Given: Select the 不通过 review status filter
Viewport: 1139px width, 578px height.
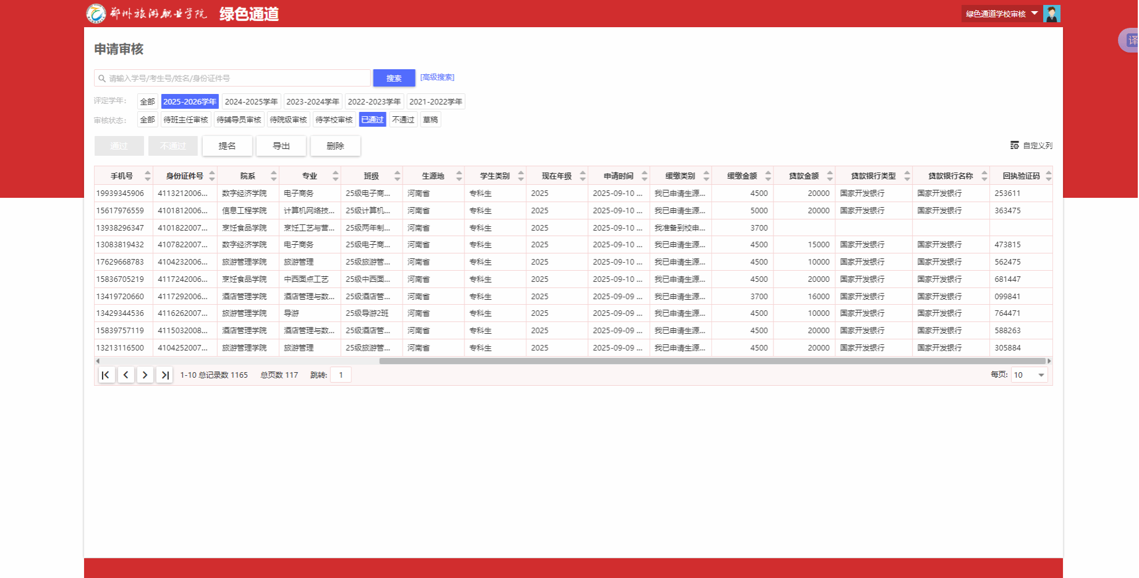Looking at the screenshot, I should coord(403,120).
